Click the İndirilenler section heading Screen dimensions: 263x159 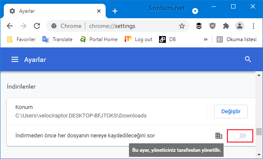click(21, 87)
